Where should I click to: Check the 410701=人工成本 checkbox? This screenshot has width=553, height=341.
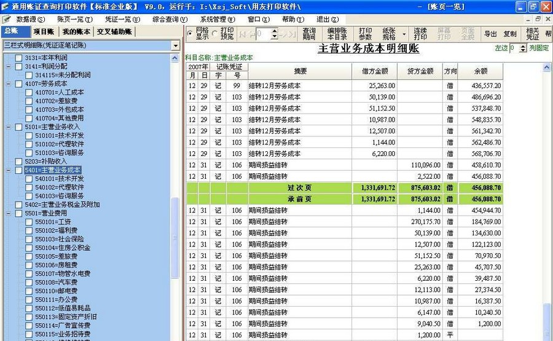point(29,92)
